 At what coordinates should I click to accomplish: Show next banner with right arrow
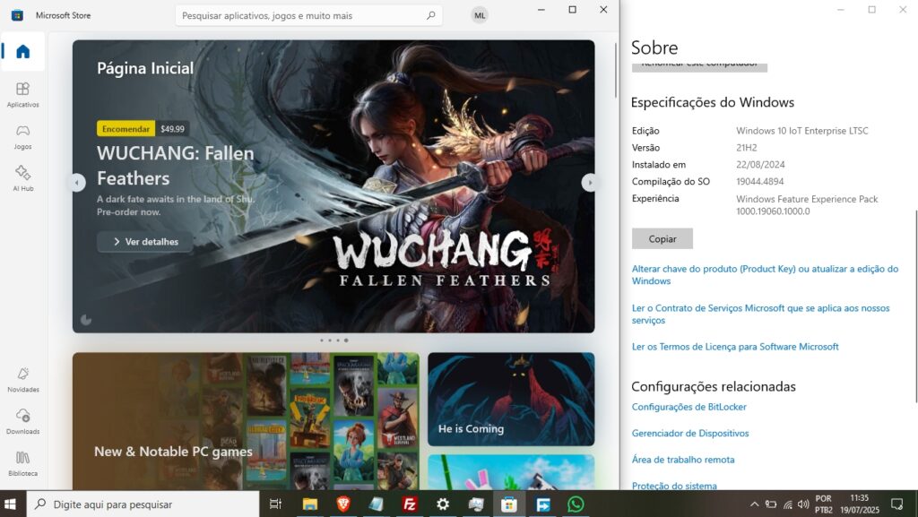pyautogui.click(x=590, y=183)
